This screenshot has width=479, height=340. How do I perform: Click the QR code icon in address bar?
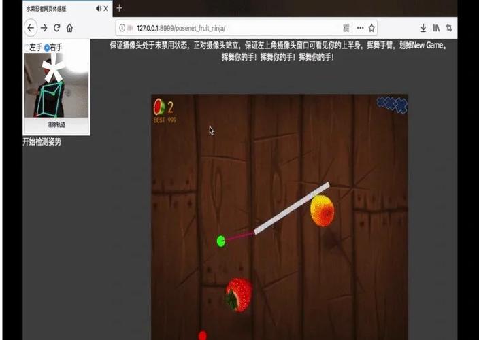click(346, 28)
